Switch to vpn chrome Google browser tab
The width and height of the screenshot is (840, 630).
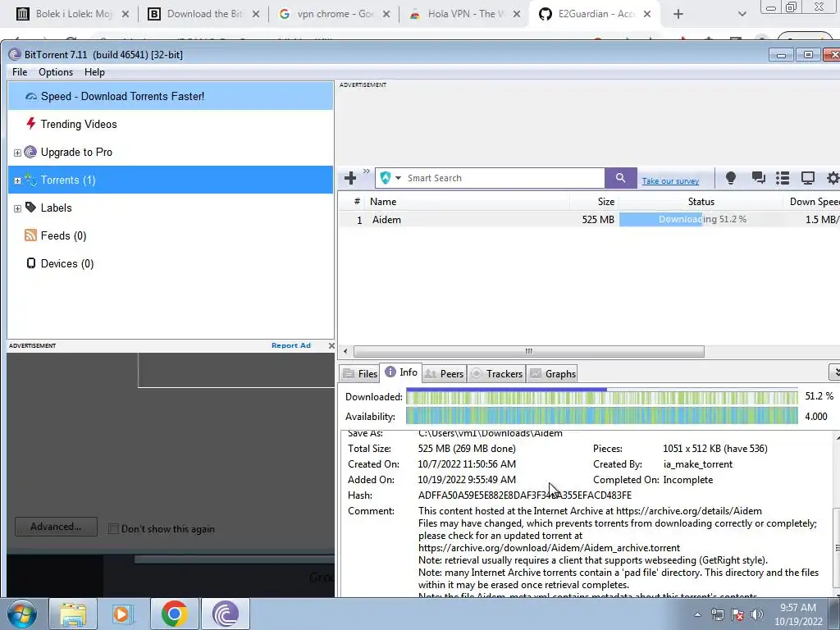[x=335, y=14]
